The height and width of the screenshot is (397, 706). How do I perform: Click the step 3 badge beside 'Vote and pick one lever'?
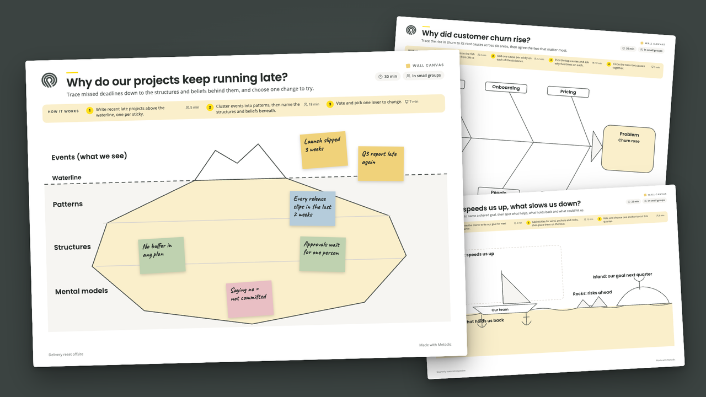330,104
